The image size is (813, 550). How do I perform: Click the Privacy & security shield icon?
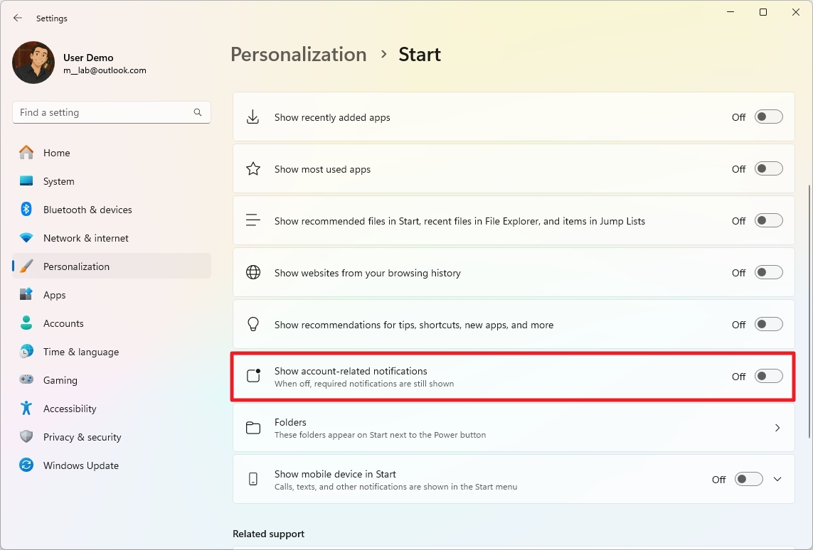26,437
